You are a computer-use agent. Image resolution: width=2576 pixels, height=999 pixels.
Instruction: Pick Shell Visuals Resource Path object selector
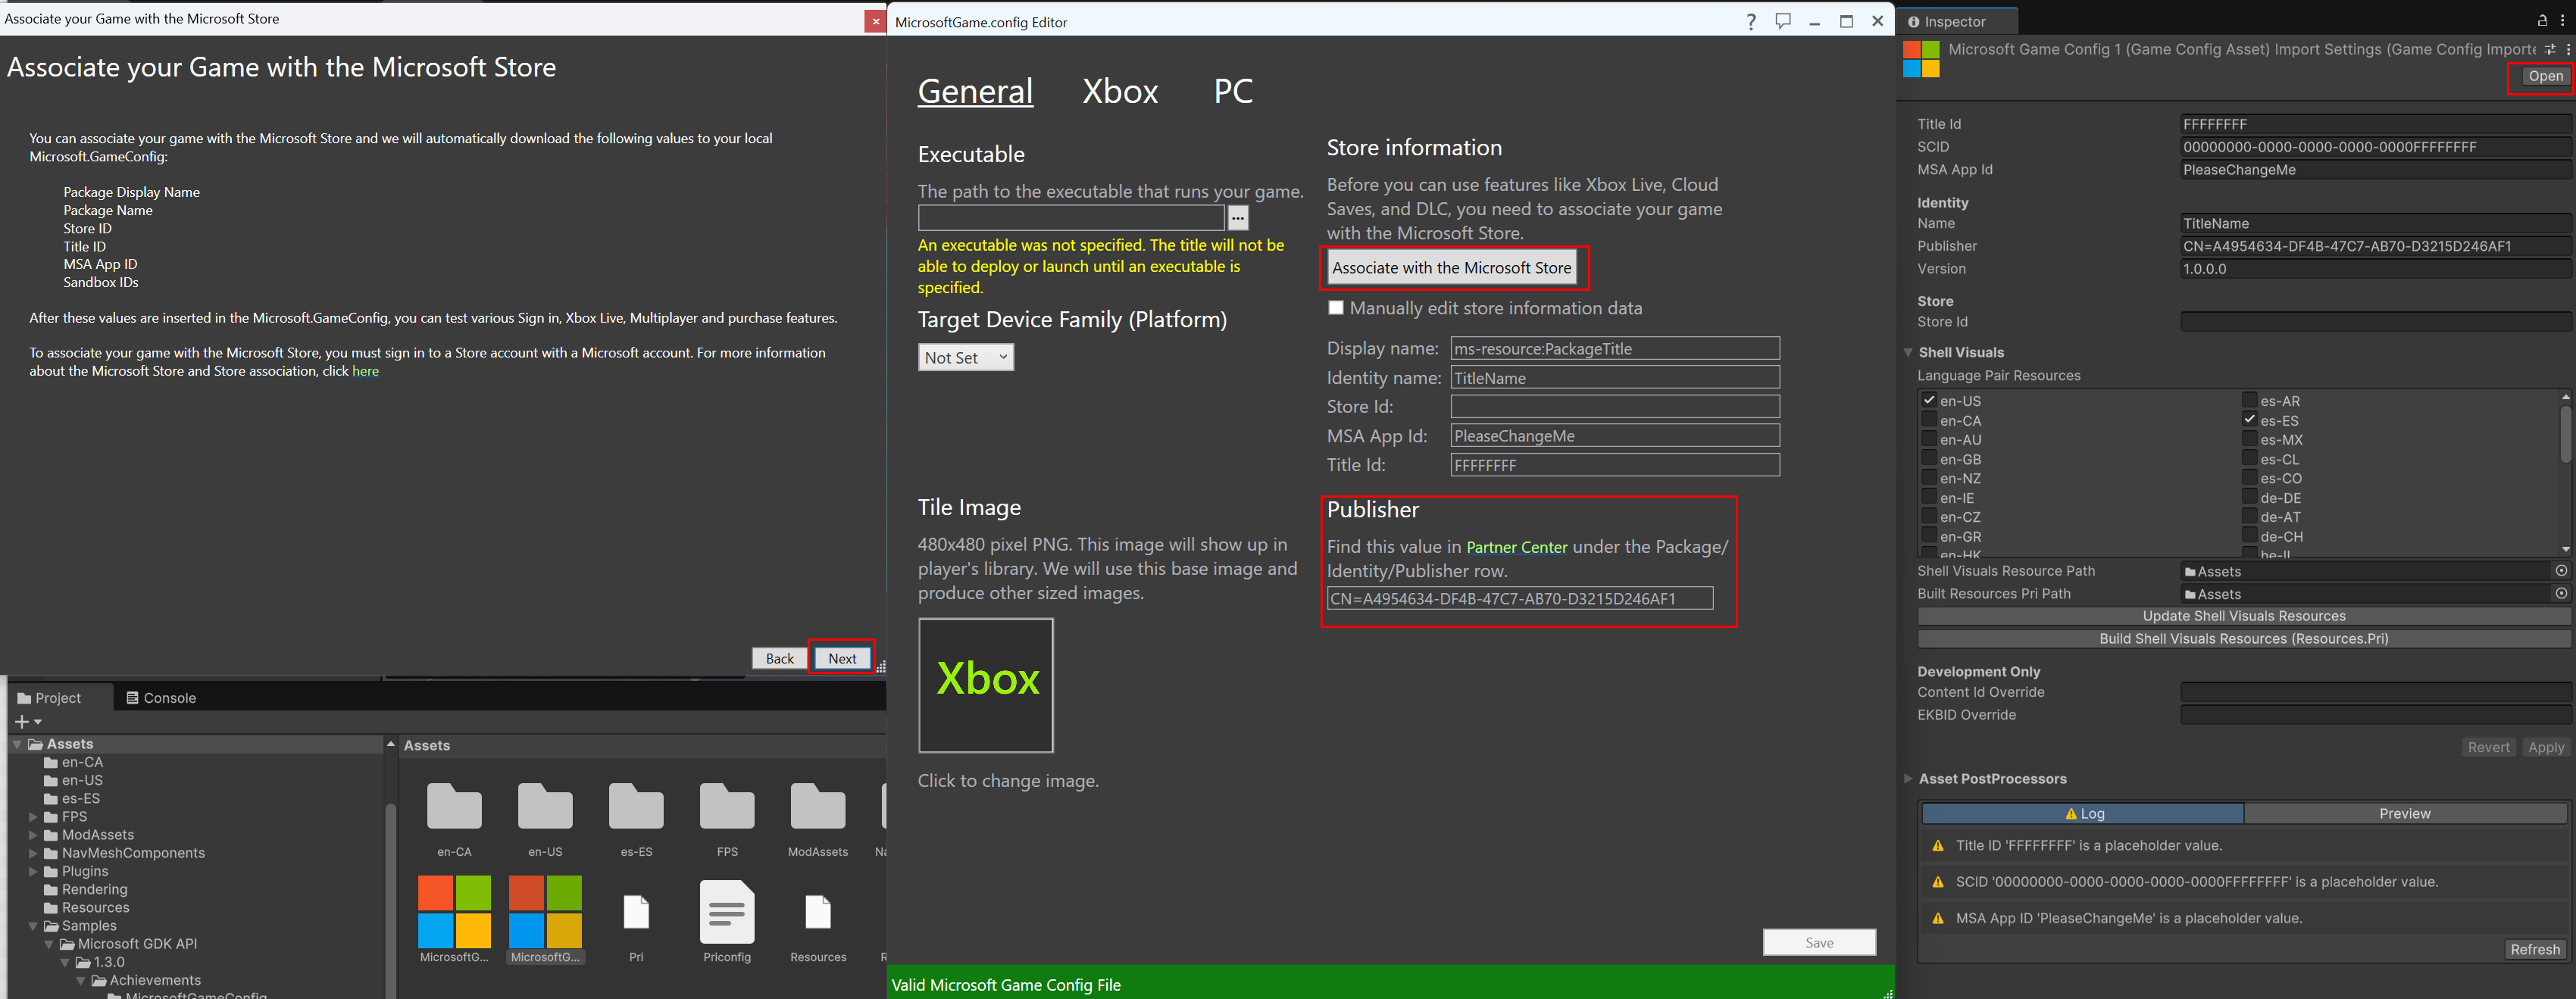coord(2560,571)
